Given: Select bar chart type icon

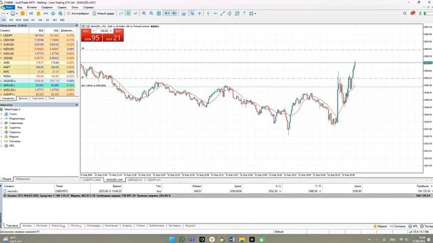Looking at the screenshot, I should click(x=121, y=13).
